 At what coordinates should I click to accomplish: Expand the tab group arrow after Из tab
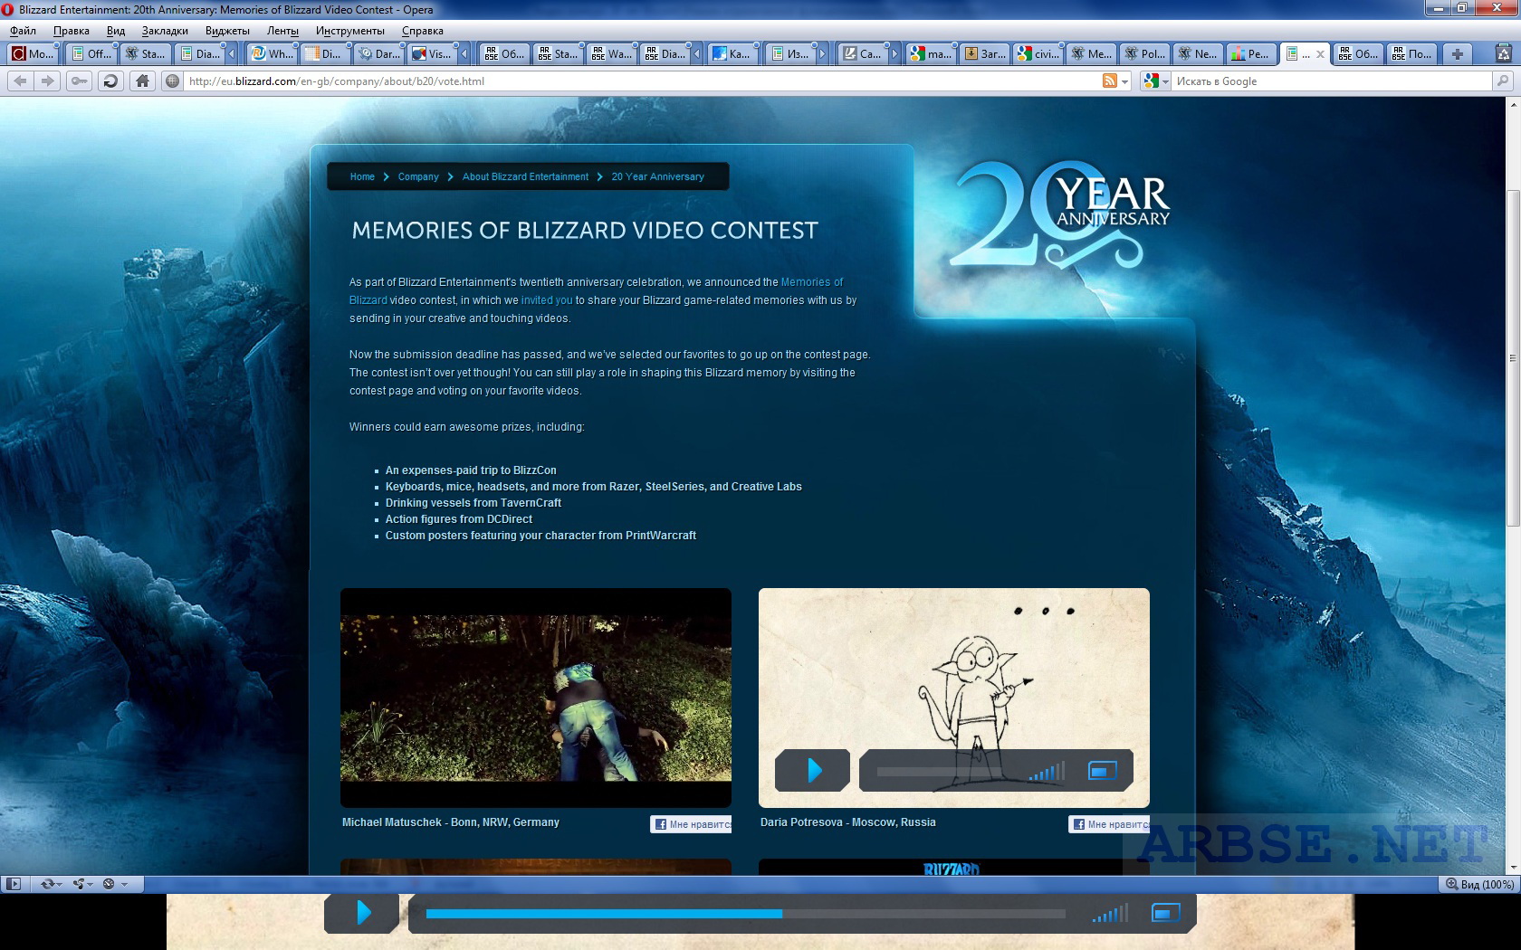(822, 54)
